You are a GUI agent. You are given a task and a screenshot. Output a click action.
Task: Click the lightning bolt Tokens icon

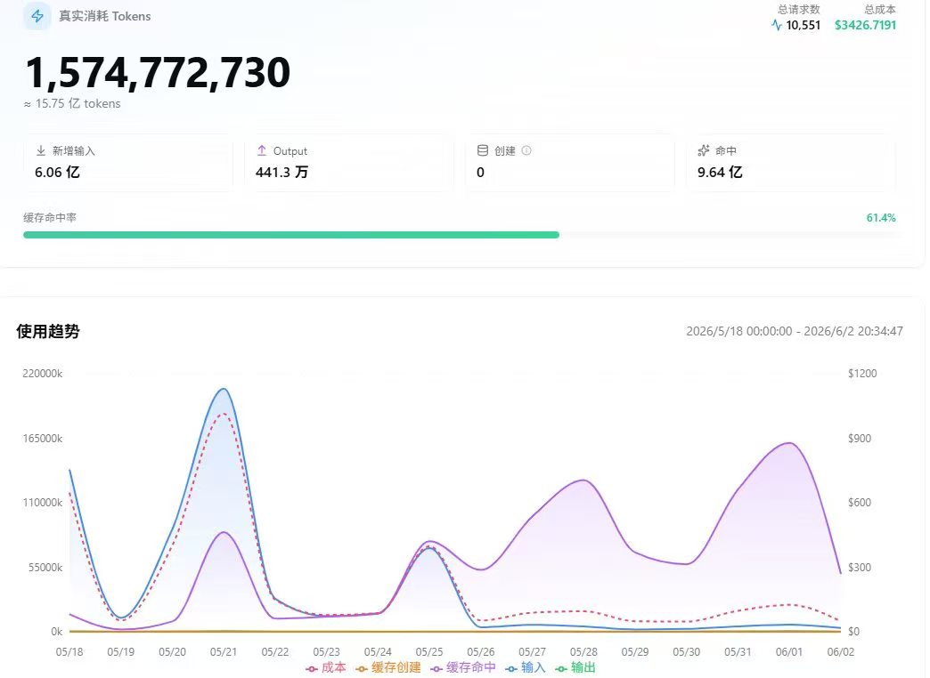[37, 16]
